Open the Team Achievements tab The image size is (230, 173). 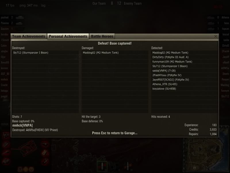(x=29, y=36)
